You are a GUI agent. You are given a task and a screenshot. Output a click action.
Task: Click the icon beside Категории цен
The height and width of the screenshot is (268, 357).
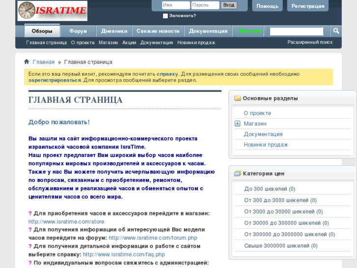tap(238, 174)
